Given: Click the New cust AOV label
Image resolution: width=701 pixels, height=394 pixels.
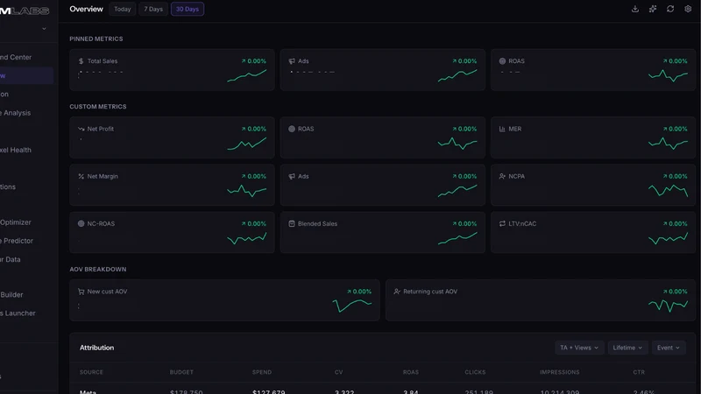Looking at the screenshot, I should pyautogui.click(x=107, y=292).
